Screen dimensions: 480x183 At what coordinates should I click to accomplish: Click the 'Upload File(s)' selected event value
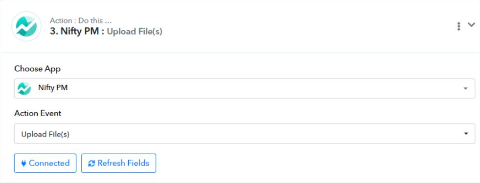(x=45, y=134)
